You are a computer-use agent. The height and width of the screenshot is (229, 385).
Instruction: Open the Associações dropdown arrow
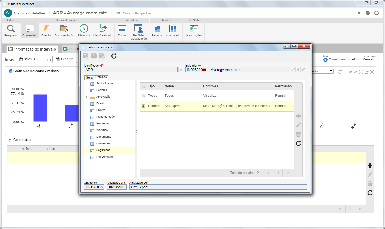click(x=194, y=39)
